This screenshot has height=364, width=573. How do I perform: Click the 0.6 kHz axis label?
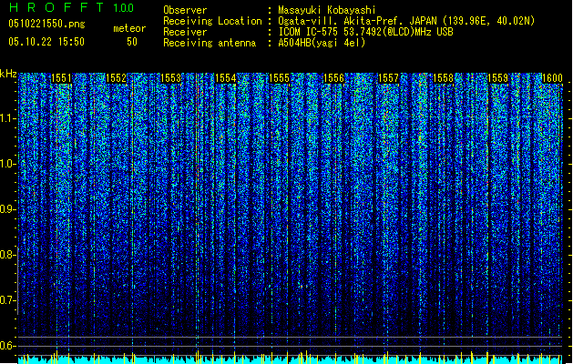pyautogui.click(x=8, y=346)
